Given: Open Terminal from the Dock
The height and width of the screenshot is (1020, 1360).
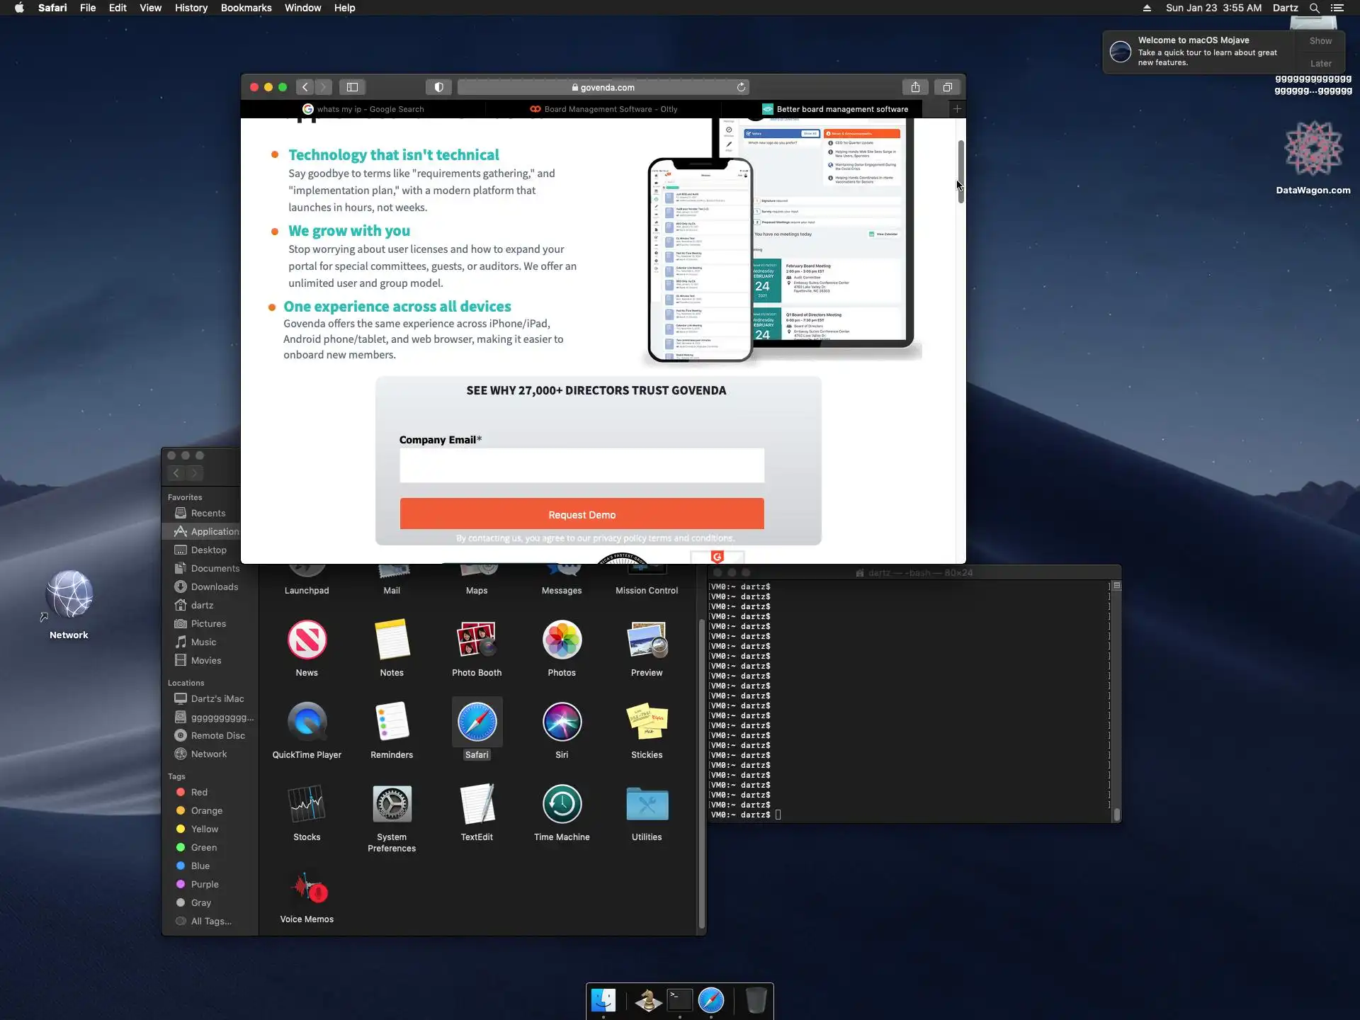Looking at the screenshot, I should (679, 1000).
